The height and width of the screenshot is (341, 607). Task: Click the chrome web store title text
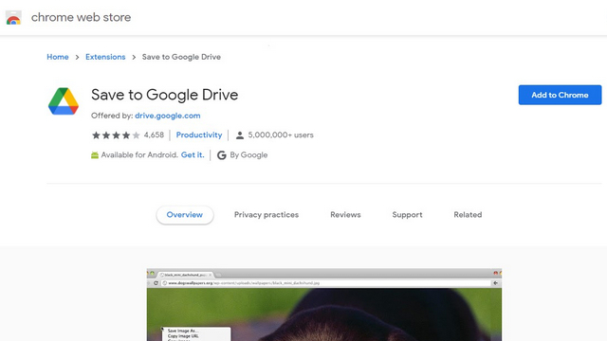81,17
